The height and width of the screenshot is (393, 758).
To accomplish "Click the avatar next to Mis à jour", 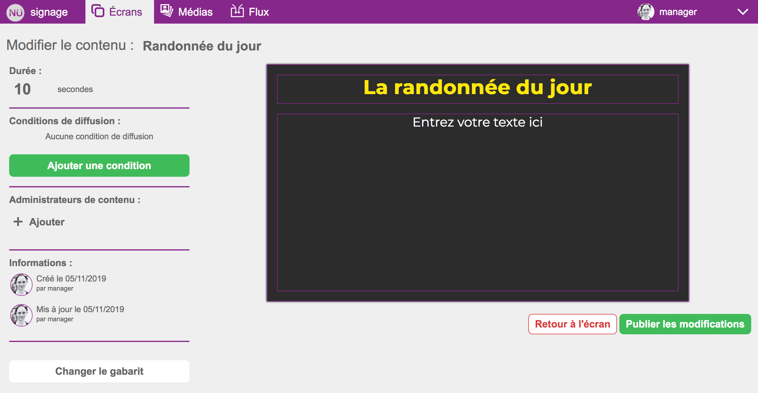I will (x=21, y=315).
